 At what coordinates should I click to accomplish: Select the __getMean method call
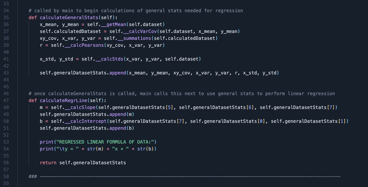tap(114, 24)
